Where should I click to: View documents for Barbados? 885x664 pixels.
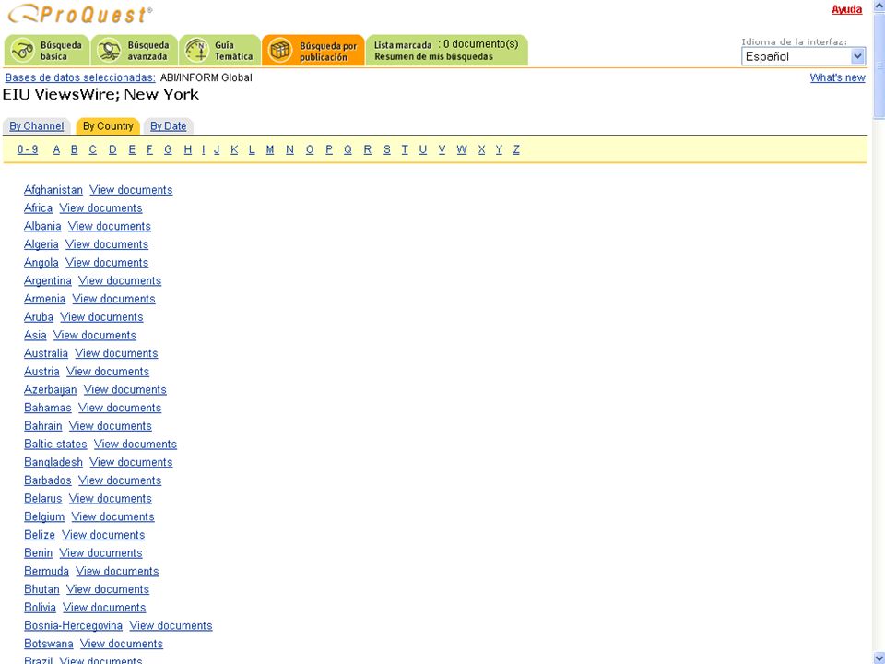coord(120,480)
